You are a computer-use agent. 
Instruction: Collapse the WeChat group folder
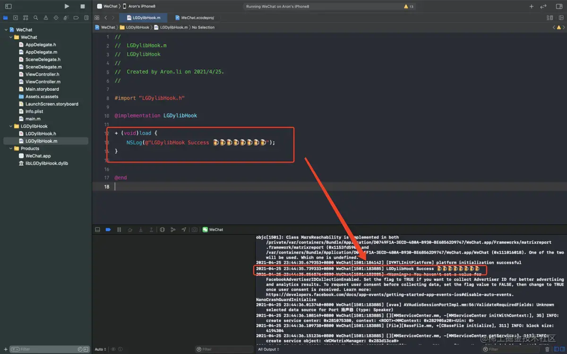(x=11, y=37)
